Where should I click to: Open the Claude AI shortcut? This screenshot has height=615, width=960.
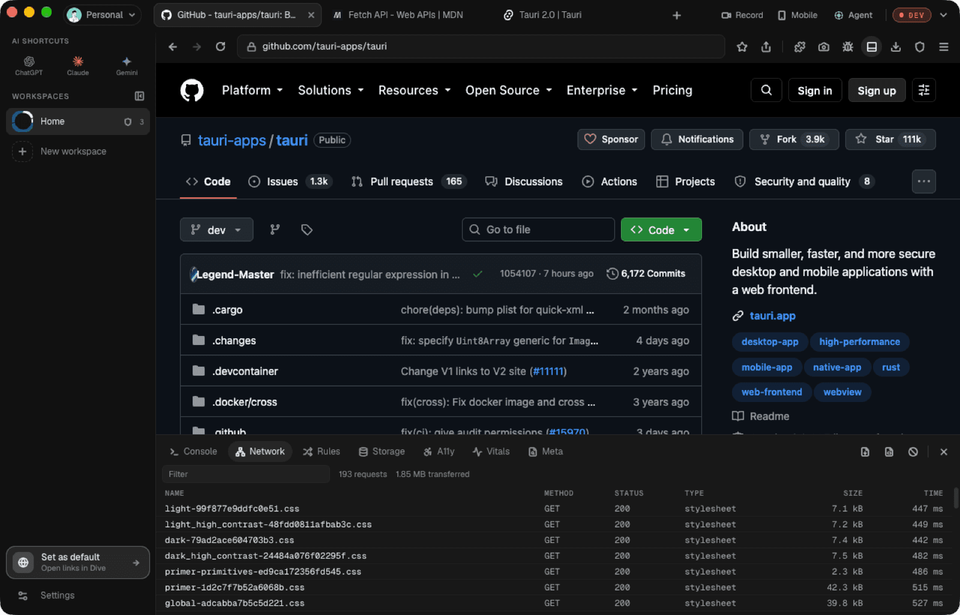click(x=78, y=65)
